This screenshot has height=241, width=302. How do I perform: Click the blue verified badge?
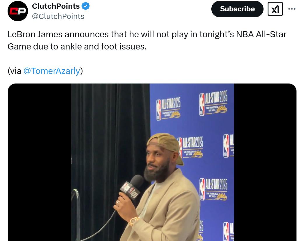85,6
